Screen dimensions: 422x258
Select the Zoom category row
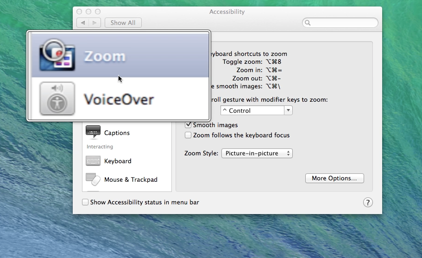(x=120, y=55)
